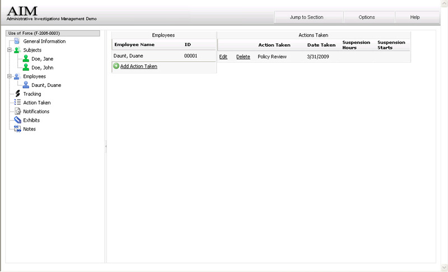Open the Options menu
The width and height of the screenshot is (448, 272).
tap(367, 17)
